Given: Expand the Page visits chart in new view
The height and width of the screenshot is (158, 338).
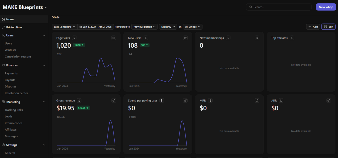Looking at the screenshot, I should coord(114,38).
